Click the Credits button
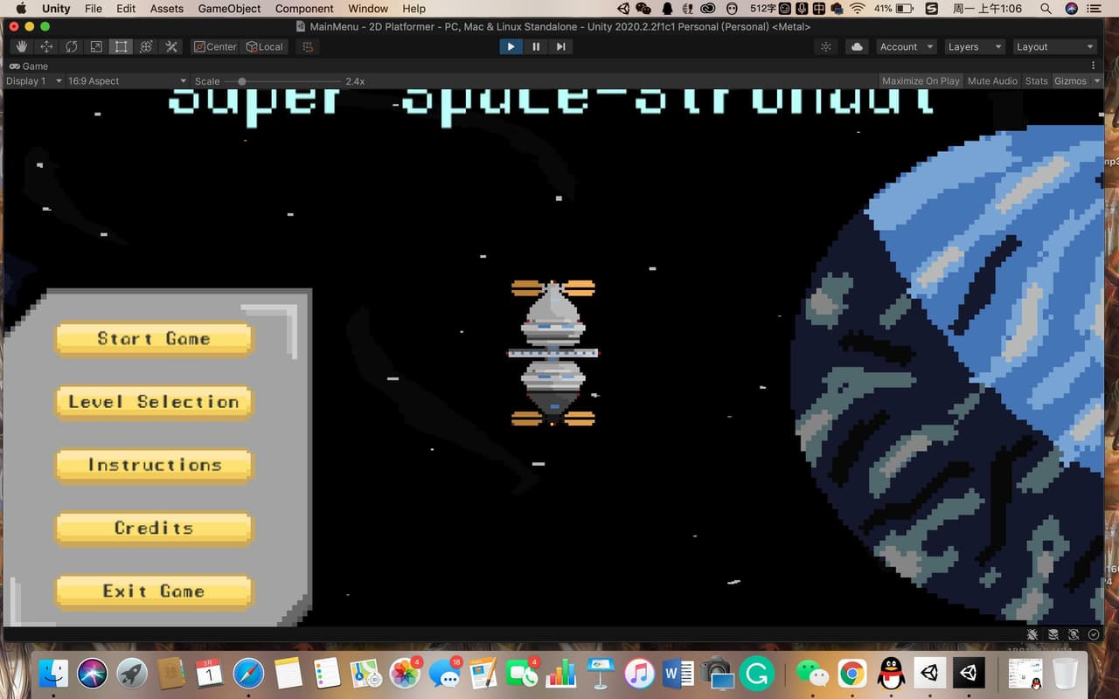The image size is (1119, 699). 154,528
